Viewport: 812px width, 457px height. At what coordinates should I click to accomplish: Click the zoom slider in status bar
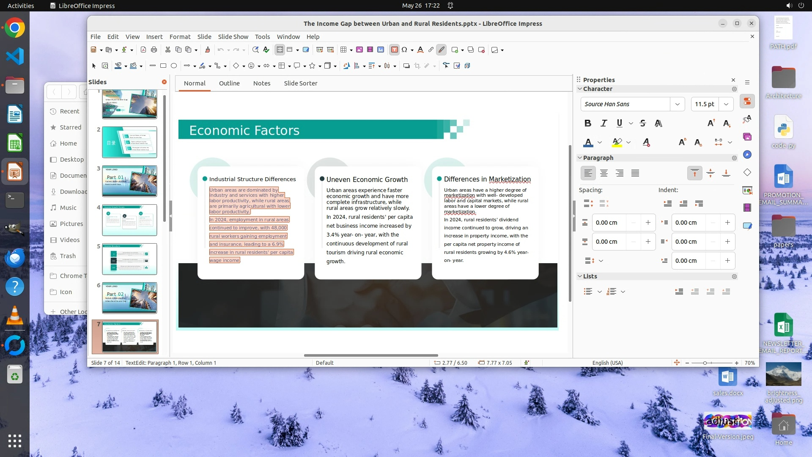(705, 363)
